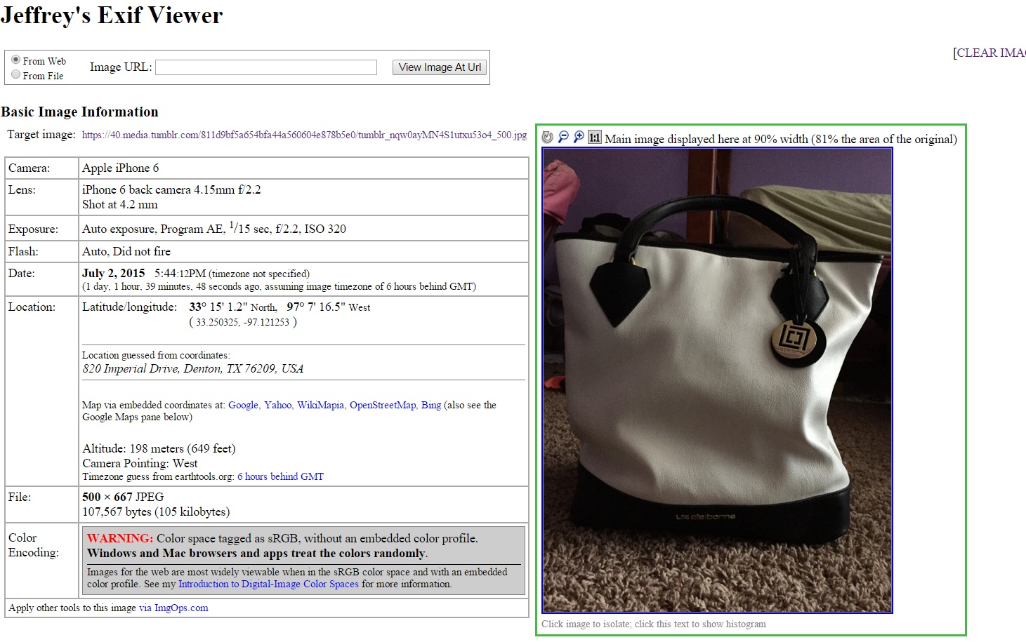Open the via ImgOps.com link

pos(173,608)
